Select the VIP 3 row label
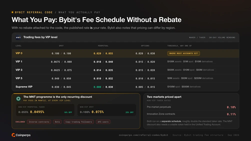 pos(19,70)
